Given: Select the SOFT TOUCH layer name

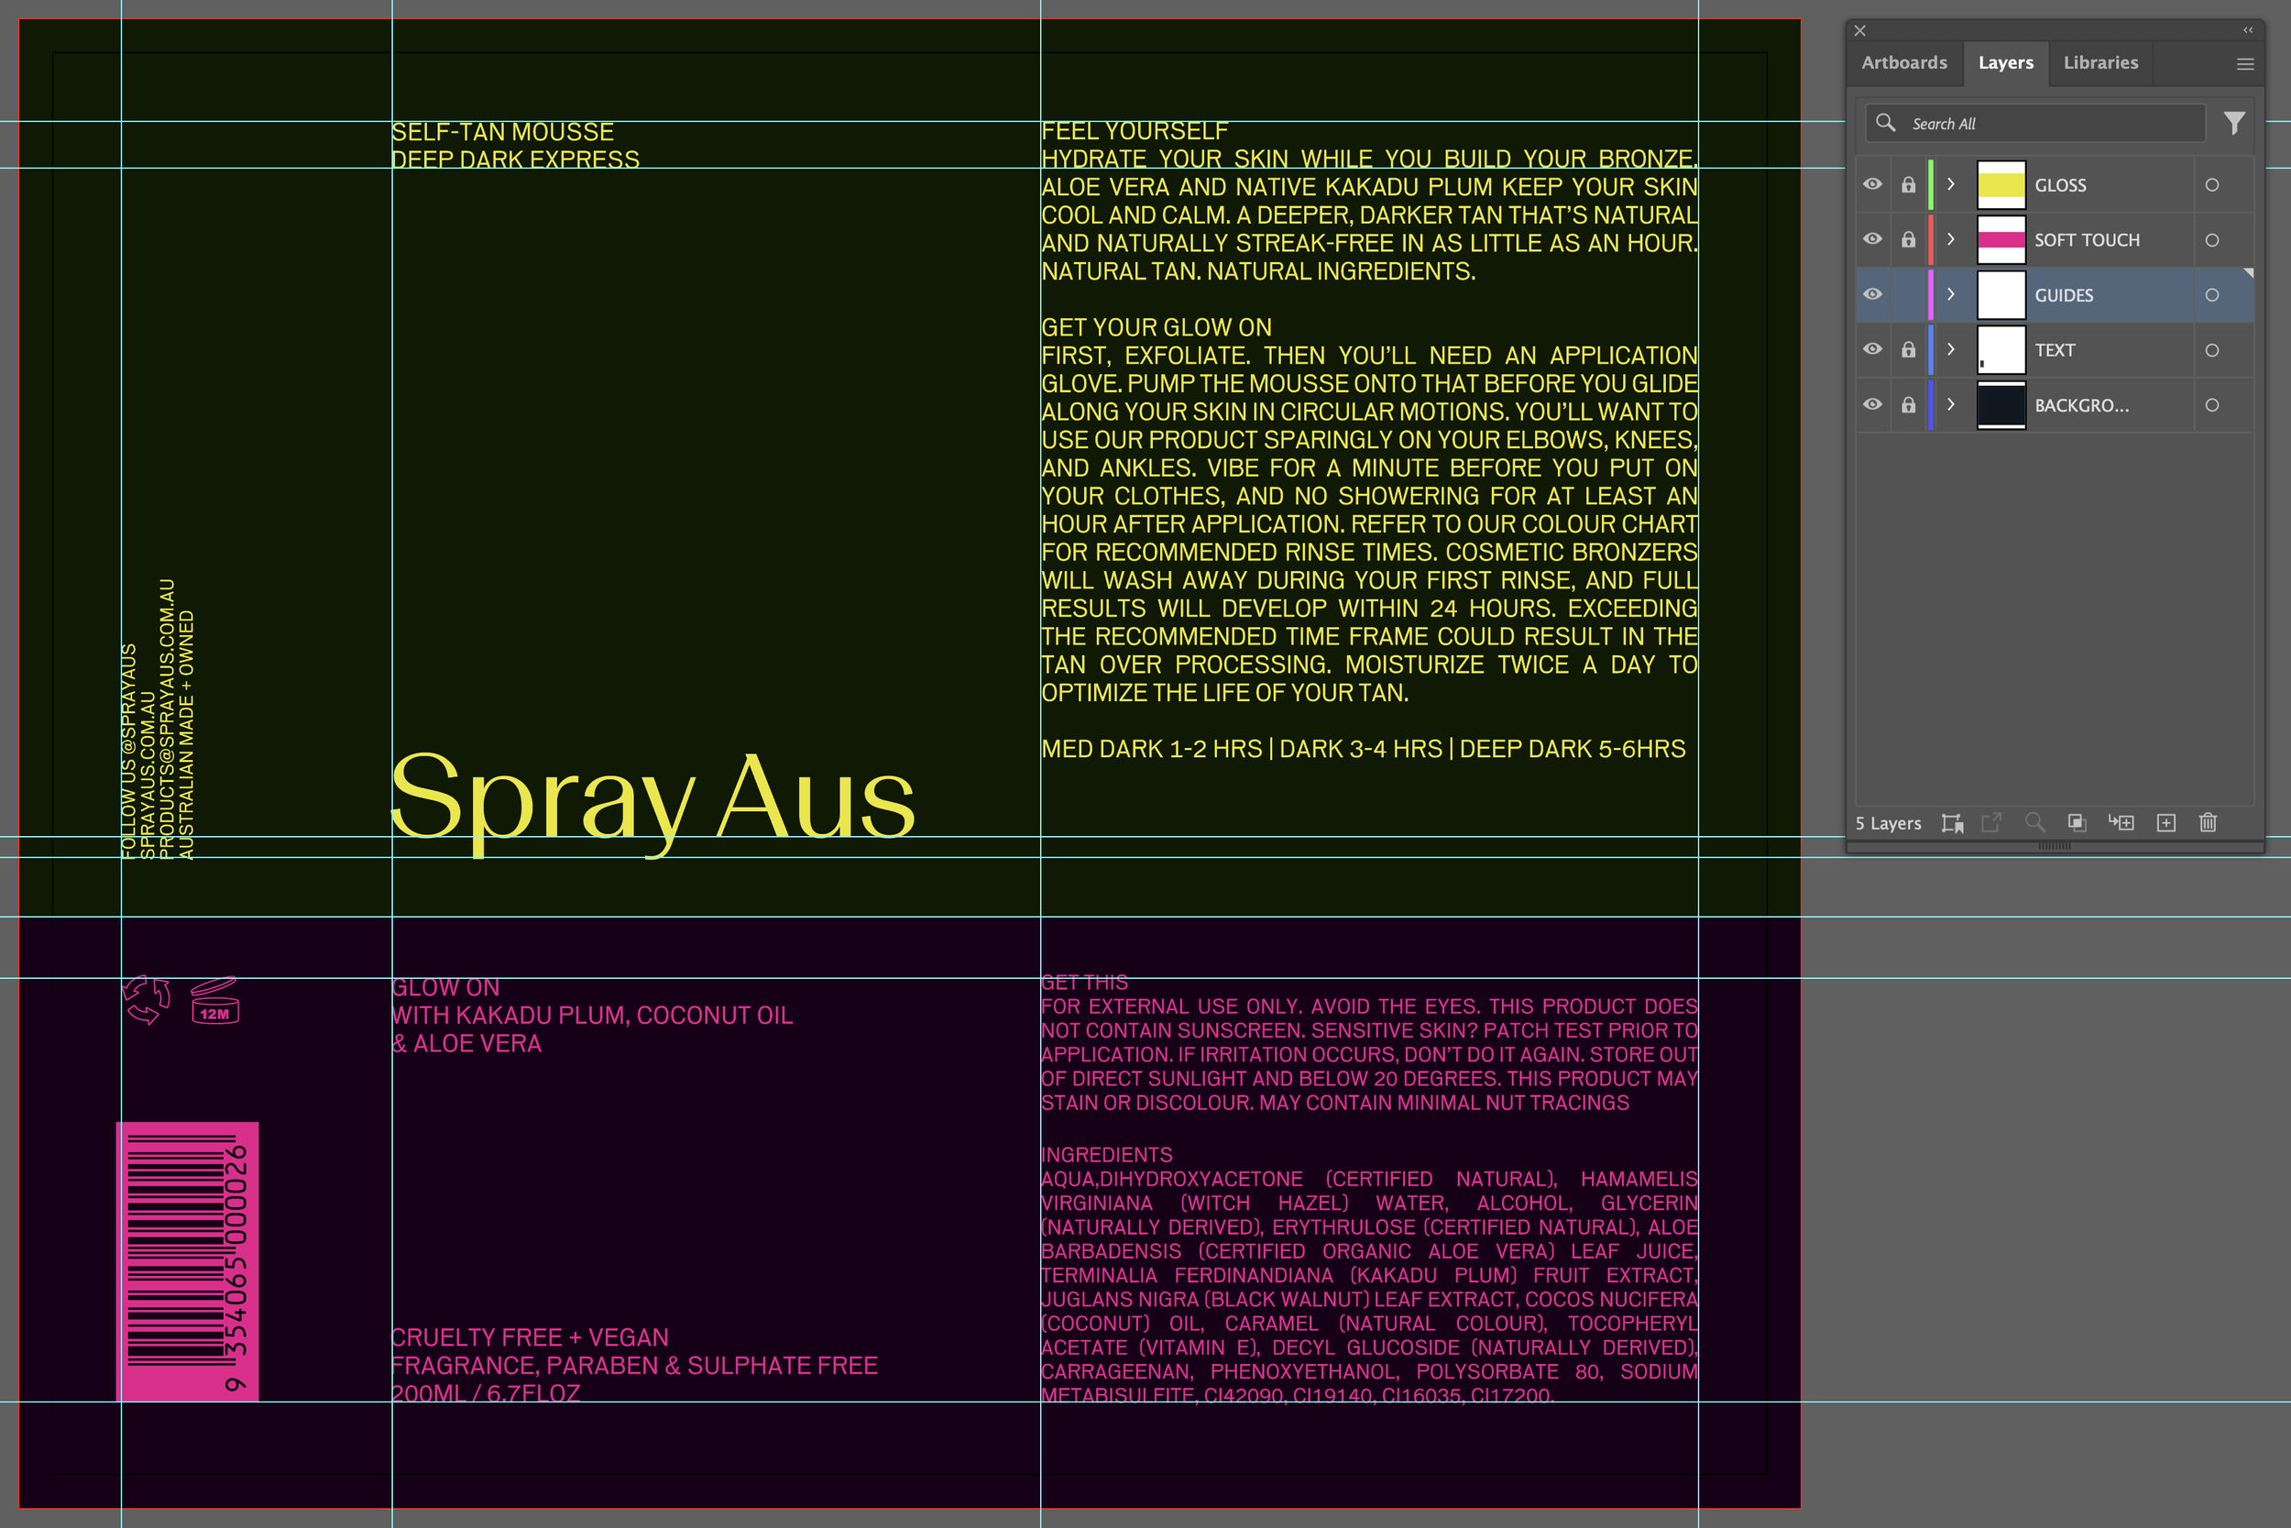Looking at the screenshot, I should tap(2087, 241).
